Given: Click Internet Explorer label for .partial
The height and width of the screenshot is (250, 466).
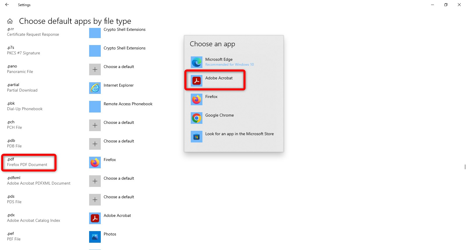Looking at the screenshot, I should [119, 85].
